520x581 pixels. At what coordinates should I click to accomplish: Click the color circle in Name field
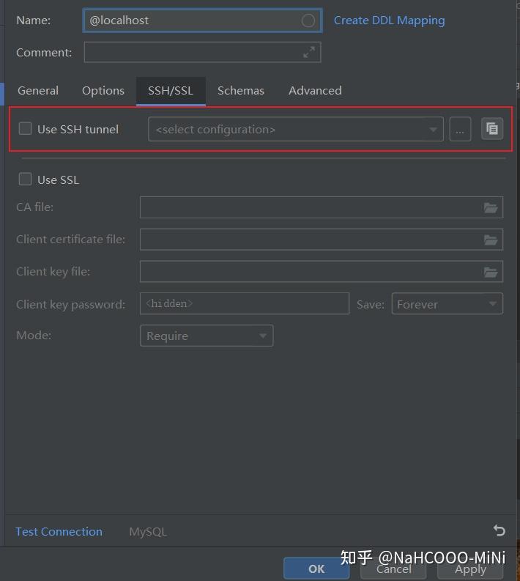tap(308, 21)
